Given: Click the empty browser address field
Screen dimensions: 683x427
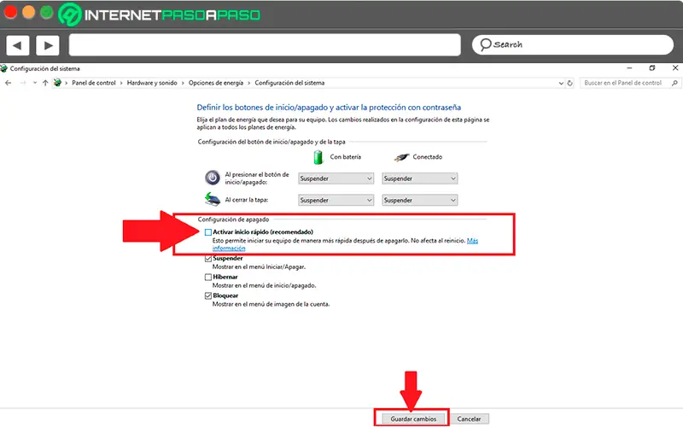Looking at the screenshot, I should coord(265,45).
